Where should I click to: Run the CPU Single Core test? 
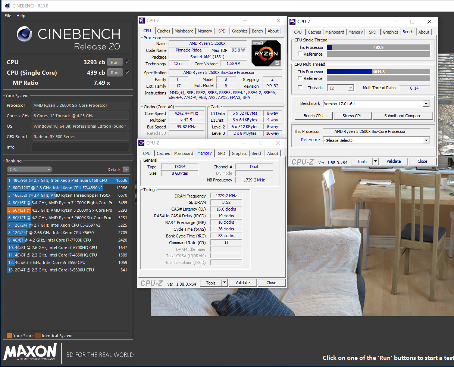115,73
